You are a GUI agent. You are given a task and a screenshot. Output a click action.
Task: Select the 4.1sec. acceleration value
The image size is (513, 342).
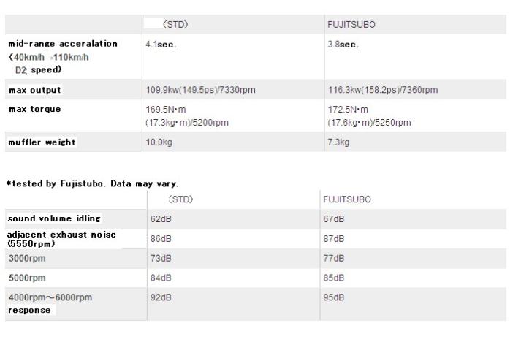click(161, 43)
